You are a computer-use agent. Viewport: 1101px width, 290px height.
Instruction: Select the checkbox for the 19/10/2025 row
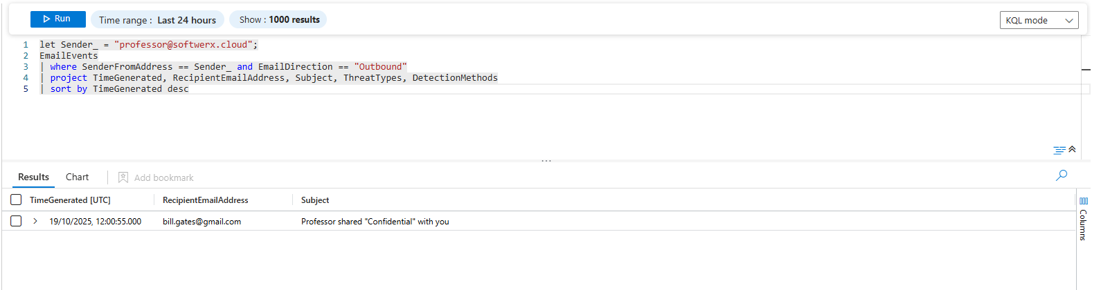tap(16, 222)
